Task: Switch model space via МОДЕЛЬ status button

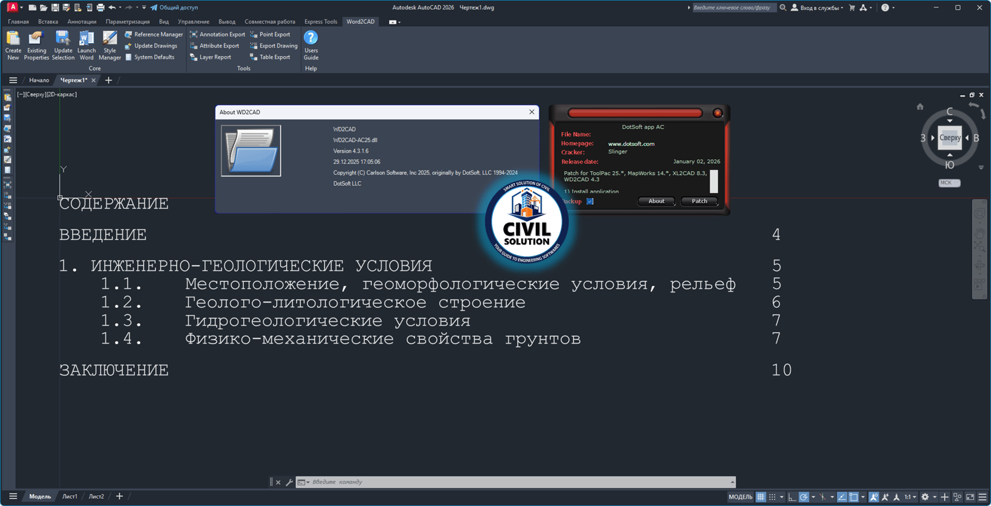Action: pos(741,497)
